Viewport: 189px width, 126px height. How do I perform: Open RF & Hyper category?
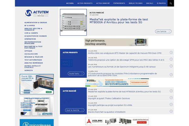(x=30, y=26)
